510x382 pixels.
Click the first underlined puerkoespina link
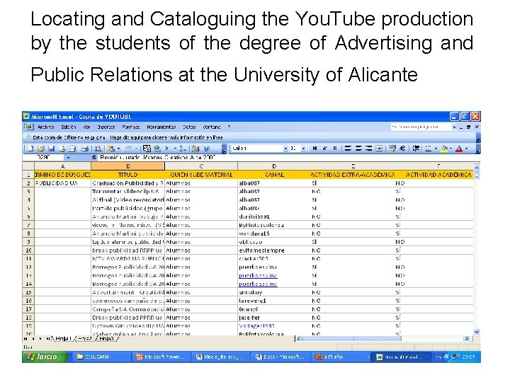[258, 275]
